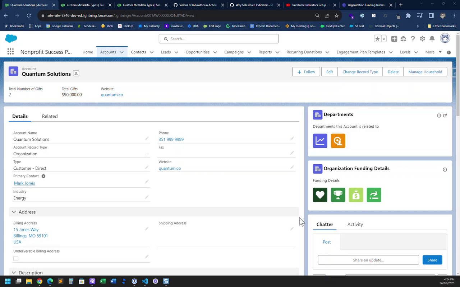Edit the Phone field pencil icon

292,138
